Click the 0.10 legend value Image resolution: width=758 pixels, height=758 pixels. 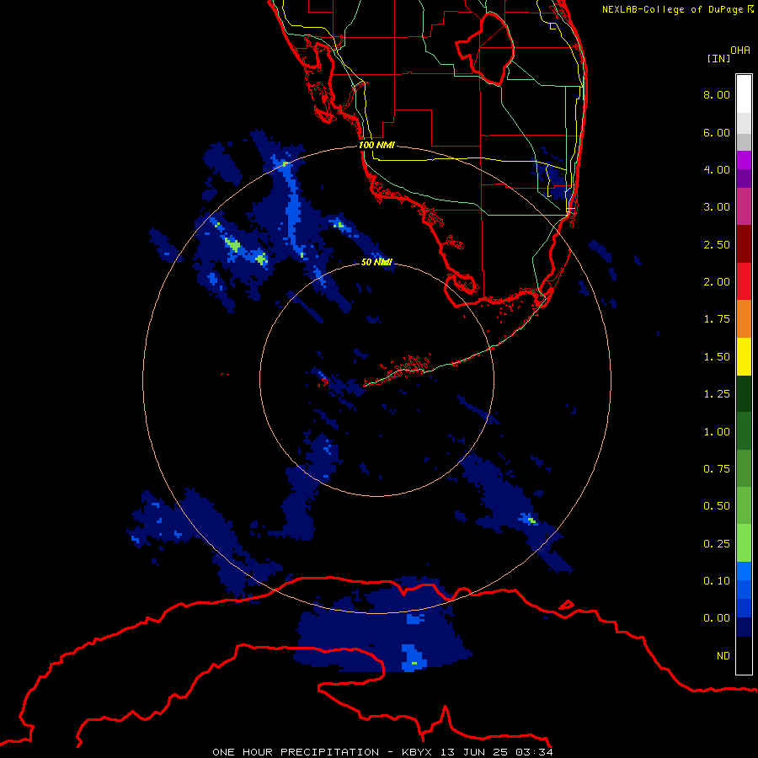[717, 581]
